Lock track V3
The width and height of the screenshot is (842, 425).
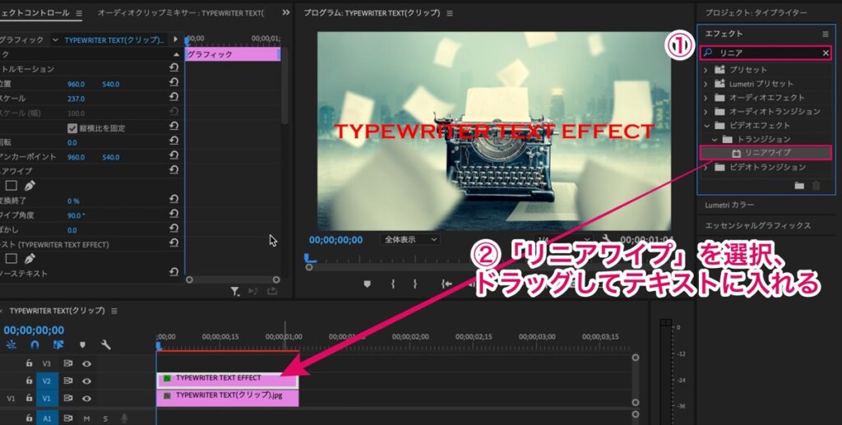30,363
